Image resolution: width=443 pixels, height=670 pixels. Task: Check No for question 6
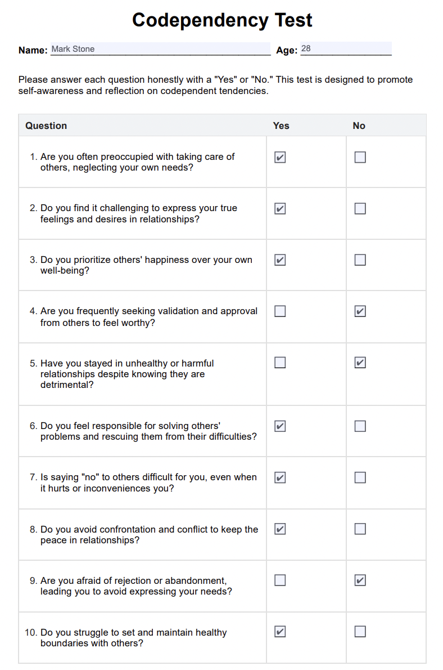point(360,426)
